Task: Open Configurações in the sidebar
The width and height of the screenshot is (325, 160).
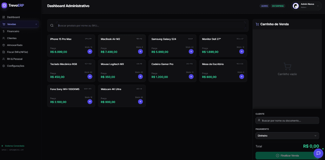Action: point(16,66)
